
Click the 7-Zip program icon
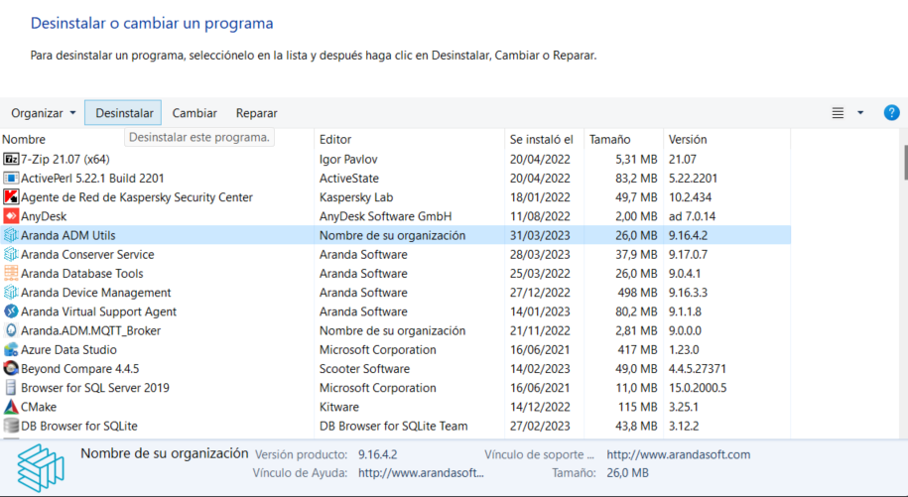[11, 159]
